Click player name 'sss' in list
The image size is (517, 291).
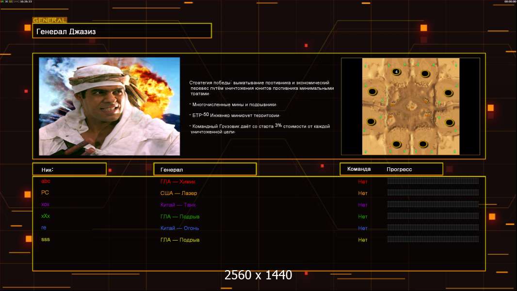[46, 240]
